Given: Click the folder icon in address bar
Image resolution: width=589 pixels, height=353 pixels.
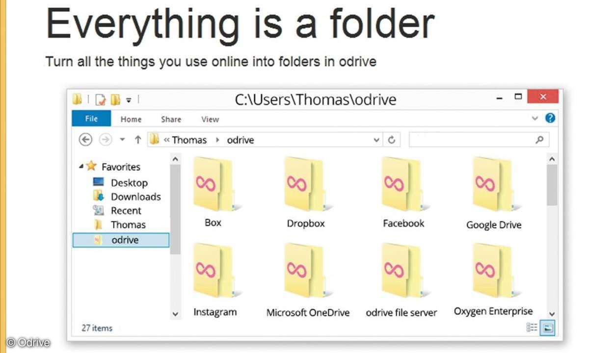Looking at the screenshot, I should click(155, 140).
